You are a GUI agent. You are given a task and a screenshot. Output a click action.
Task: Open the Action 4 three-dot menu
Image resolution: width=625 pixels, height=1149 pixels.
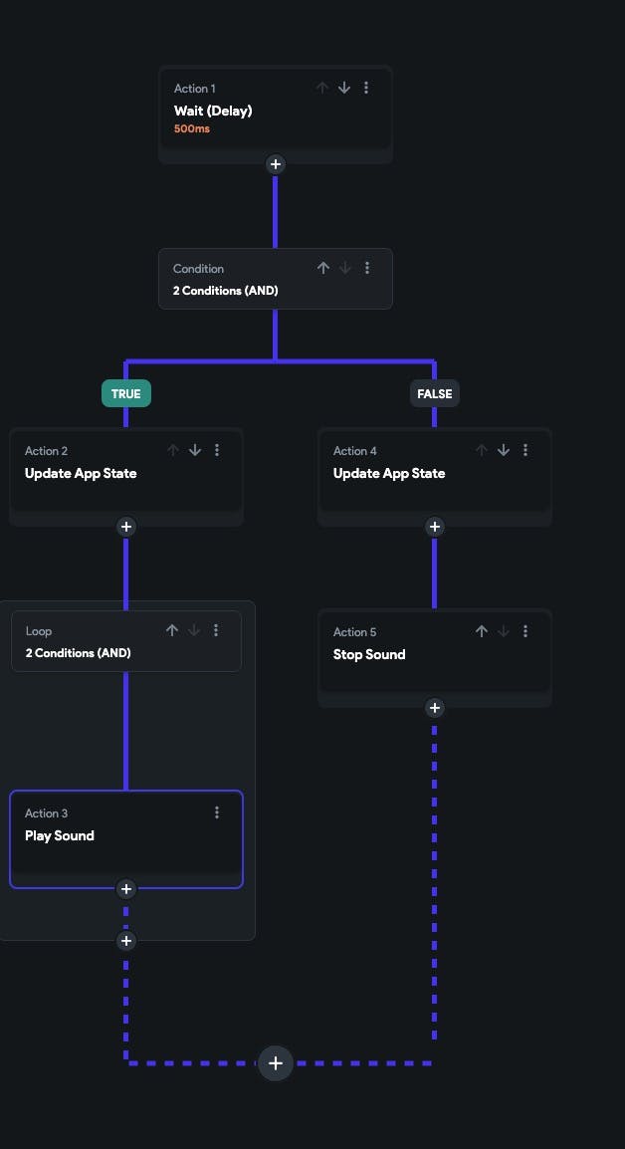tap(525, 450)
